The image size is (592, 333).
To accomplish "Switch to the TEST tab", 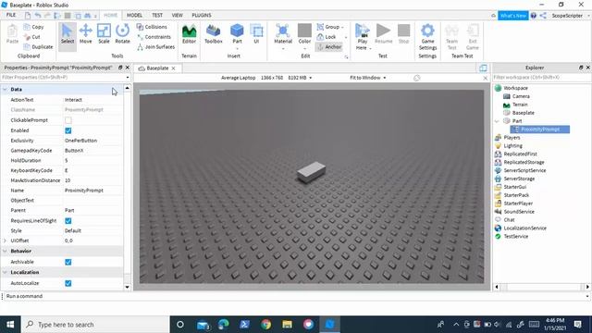I will pyautogui.click(x=157, y=15).
